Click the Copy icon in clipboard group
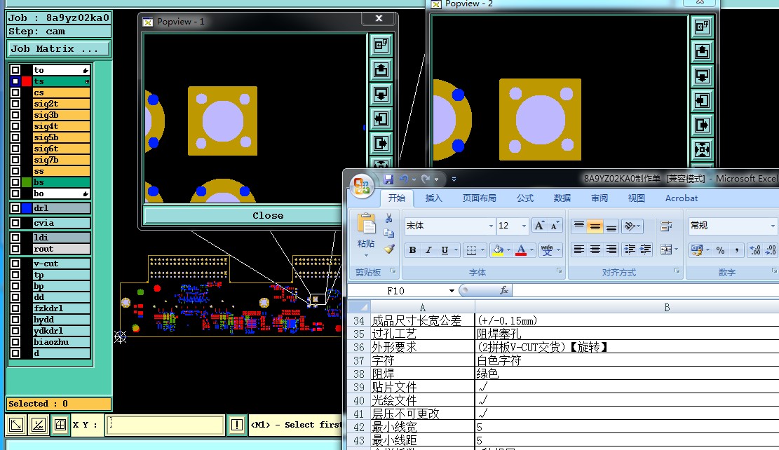The image size is (779, 450). coord(388,233)
